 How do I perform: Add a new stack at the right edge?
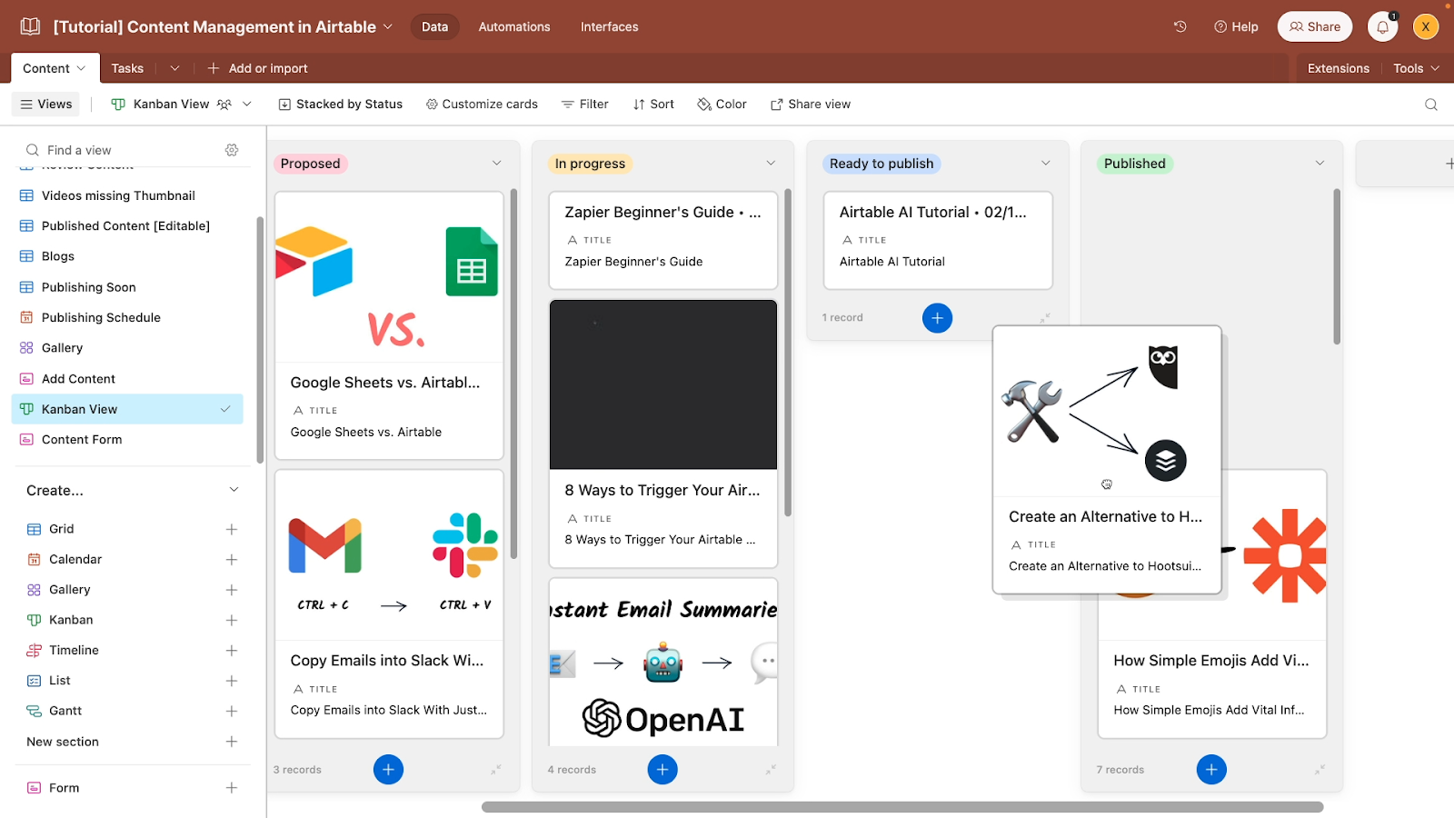pos(1449,164)
